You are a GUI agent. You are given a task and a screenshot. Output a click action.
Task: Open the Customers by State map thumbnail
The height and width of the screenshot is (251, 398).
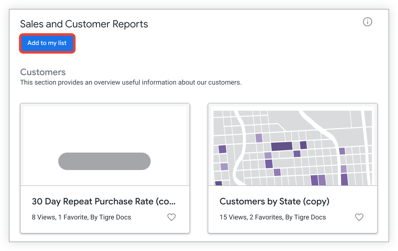point(293,145)
